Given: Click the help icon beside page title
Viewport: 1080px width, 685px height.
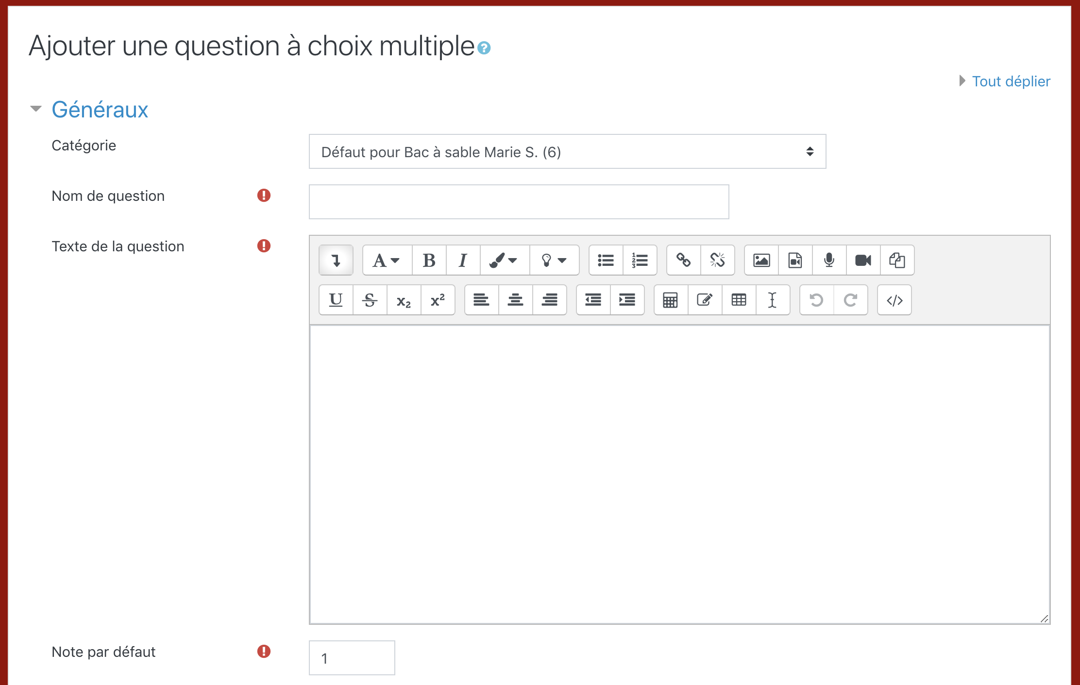Looking at the screenshot, I should point(484,48).
